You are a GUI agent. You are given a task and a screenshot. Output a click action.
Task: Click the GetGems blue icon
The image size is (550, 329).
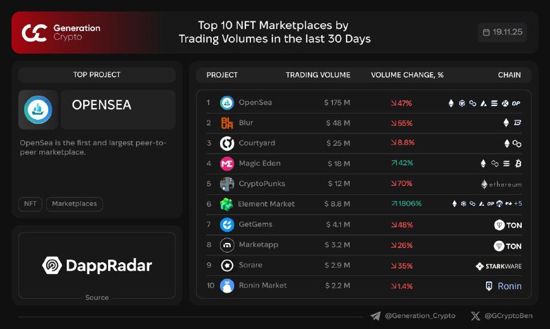[227, 224]
